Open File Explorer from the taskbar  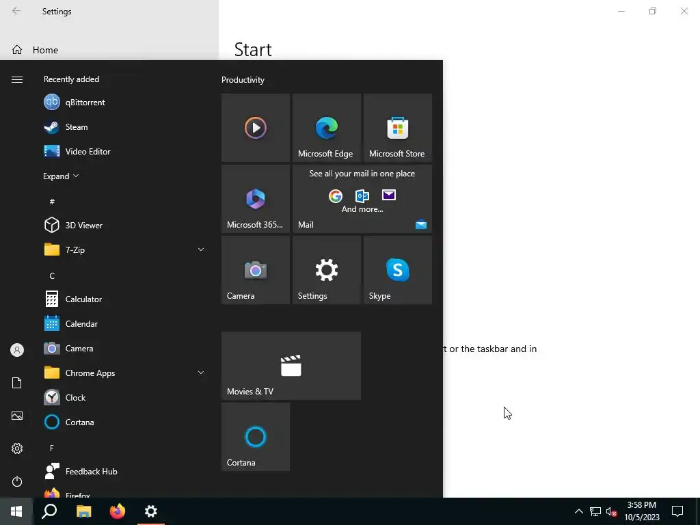click(x=83, y=511)
